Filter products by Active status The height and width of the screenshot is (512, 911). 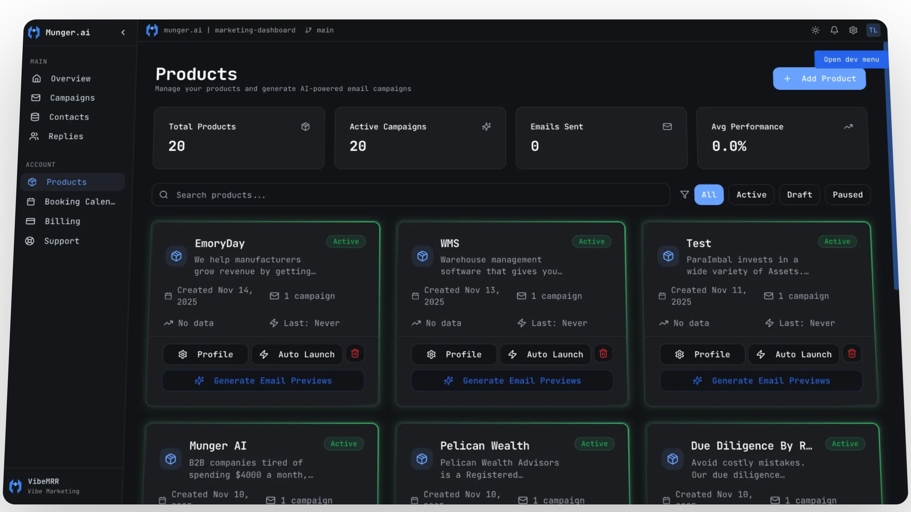(751, 195)
